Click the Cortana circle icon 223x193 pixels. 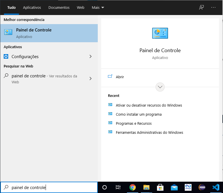pos(105,187)
